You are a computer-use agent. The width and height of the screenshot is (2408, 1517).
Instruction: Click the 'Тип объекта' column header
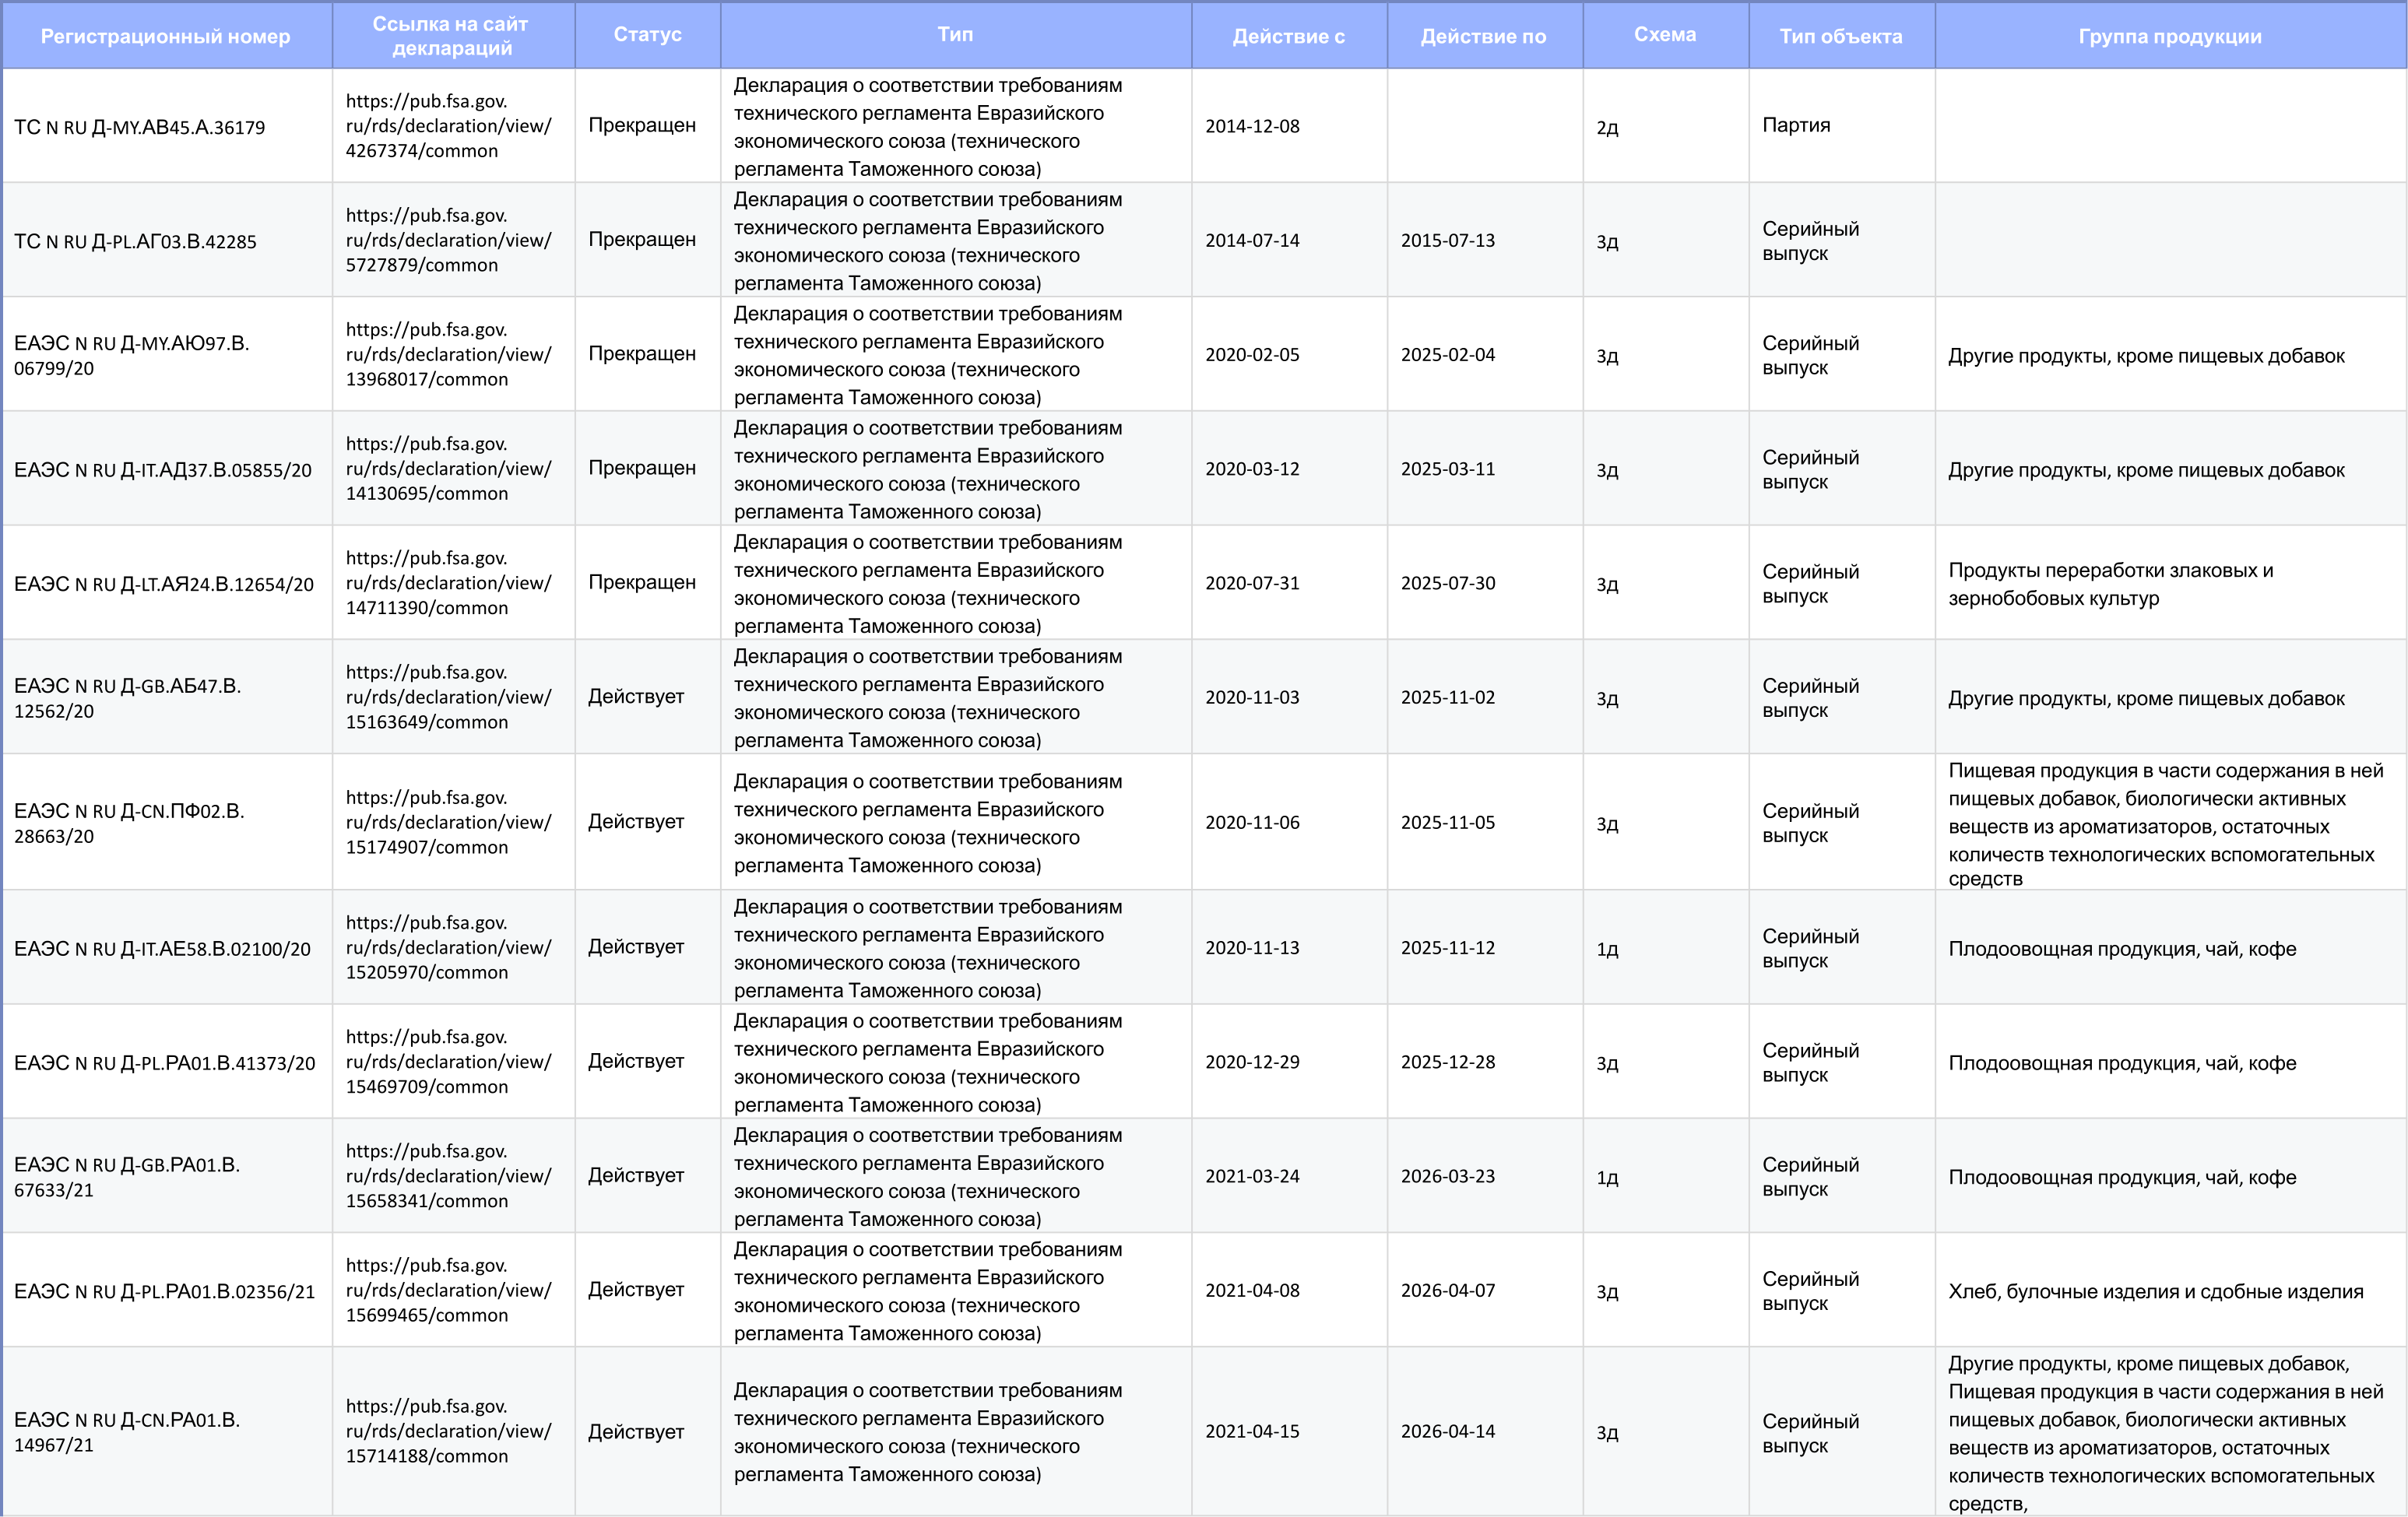coord(1840,37)
